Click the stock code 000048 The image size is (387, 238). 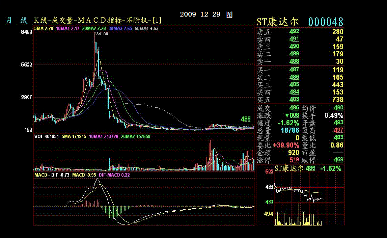pyautogui.click(x=326, y=22)
